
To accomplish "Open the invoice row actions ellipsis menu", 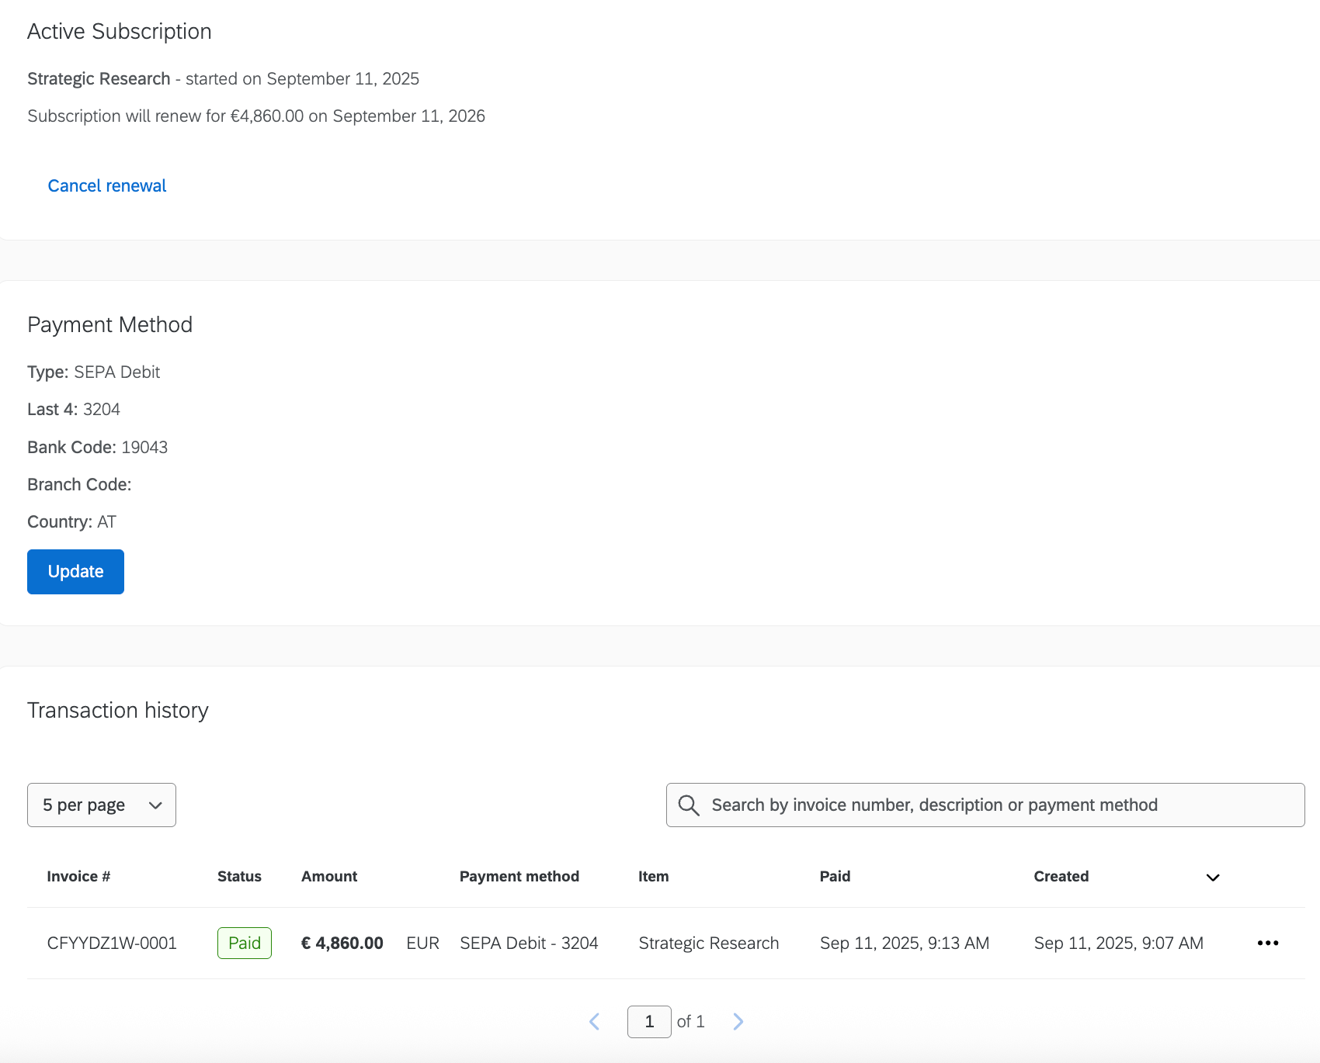I will (1267, 943).
